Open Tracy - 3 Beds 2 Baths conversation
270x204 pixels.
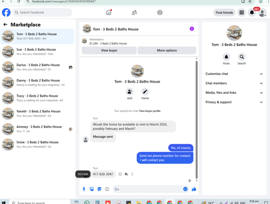click(37, 98)
